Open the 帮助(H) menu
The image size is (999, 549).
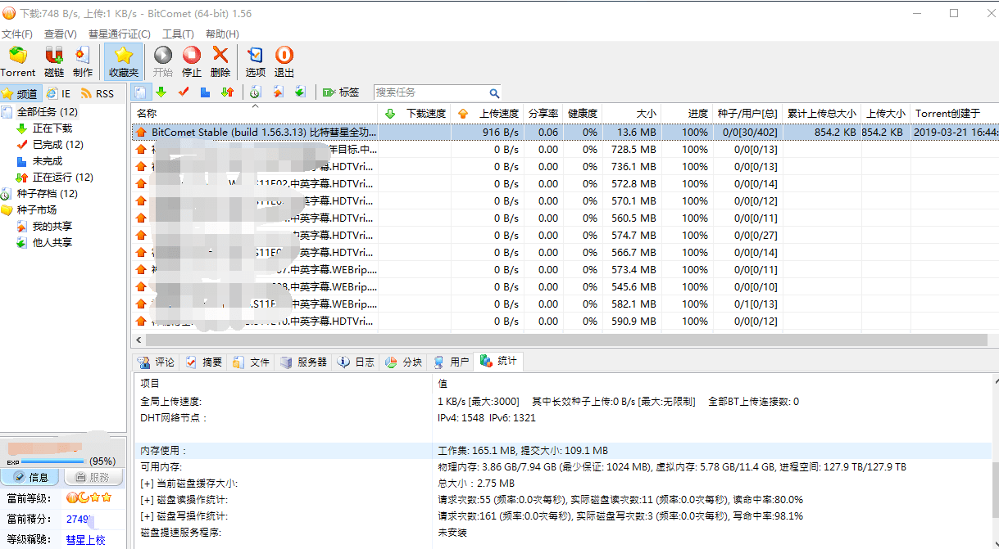(x=222, y=34)
